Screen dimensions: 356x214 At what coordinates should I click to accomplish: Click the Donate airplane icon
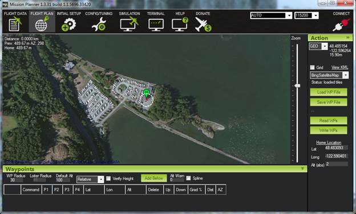(x=203, y=24)
